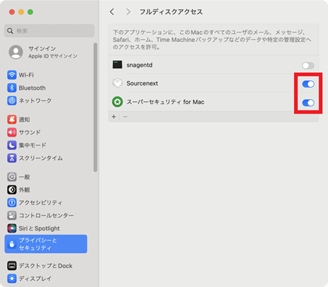This screenshot has width=328, height=287.
Task: Go back with the left chevron
Action: (x=112, y=12)
